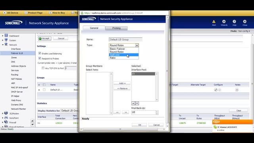Open Display Statistics for dropdown
The height and width of the screenshot is (143, 254).
pyautogui.click(x=69, y=110)
